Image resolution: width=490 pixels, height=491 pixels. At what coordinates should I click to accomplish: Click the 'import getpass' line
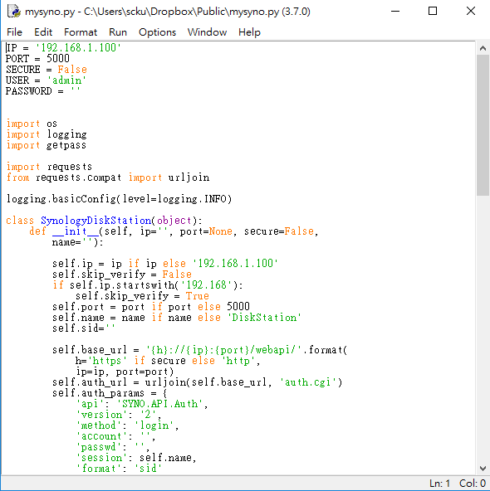pyautogui.click(x=46, y=145)
